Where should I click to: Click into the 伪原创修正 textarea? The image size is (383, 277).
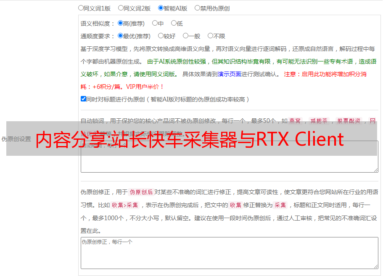pyautogui.click(x=230, y=253)
